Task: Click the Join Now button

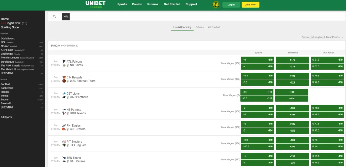Action: click(x=250, y=5)
